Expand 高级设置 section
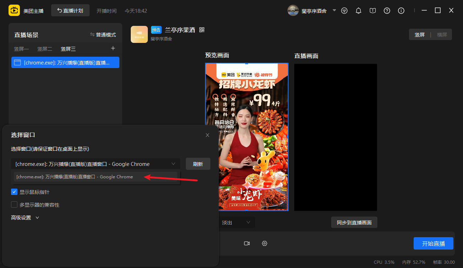Viewport: 463px width, 268px height. click(25, 218)
